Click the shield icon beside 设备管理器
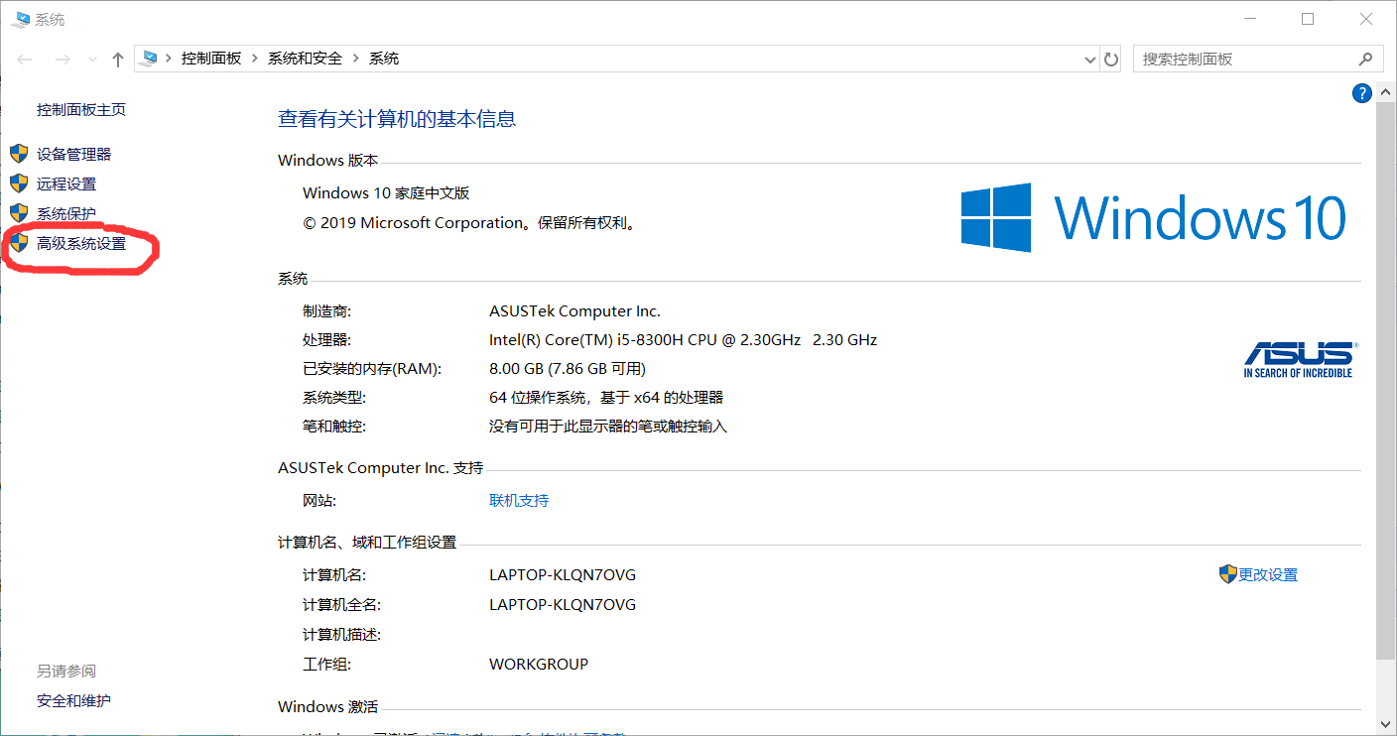 click(19, 154)
